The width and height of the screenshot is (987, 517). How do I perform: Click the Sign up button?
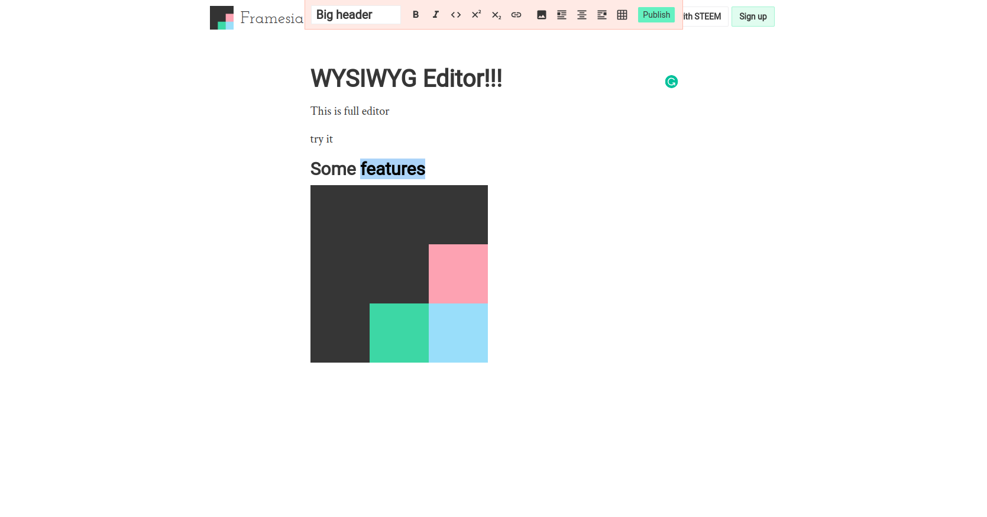point(753,17)
